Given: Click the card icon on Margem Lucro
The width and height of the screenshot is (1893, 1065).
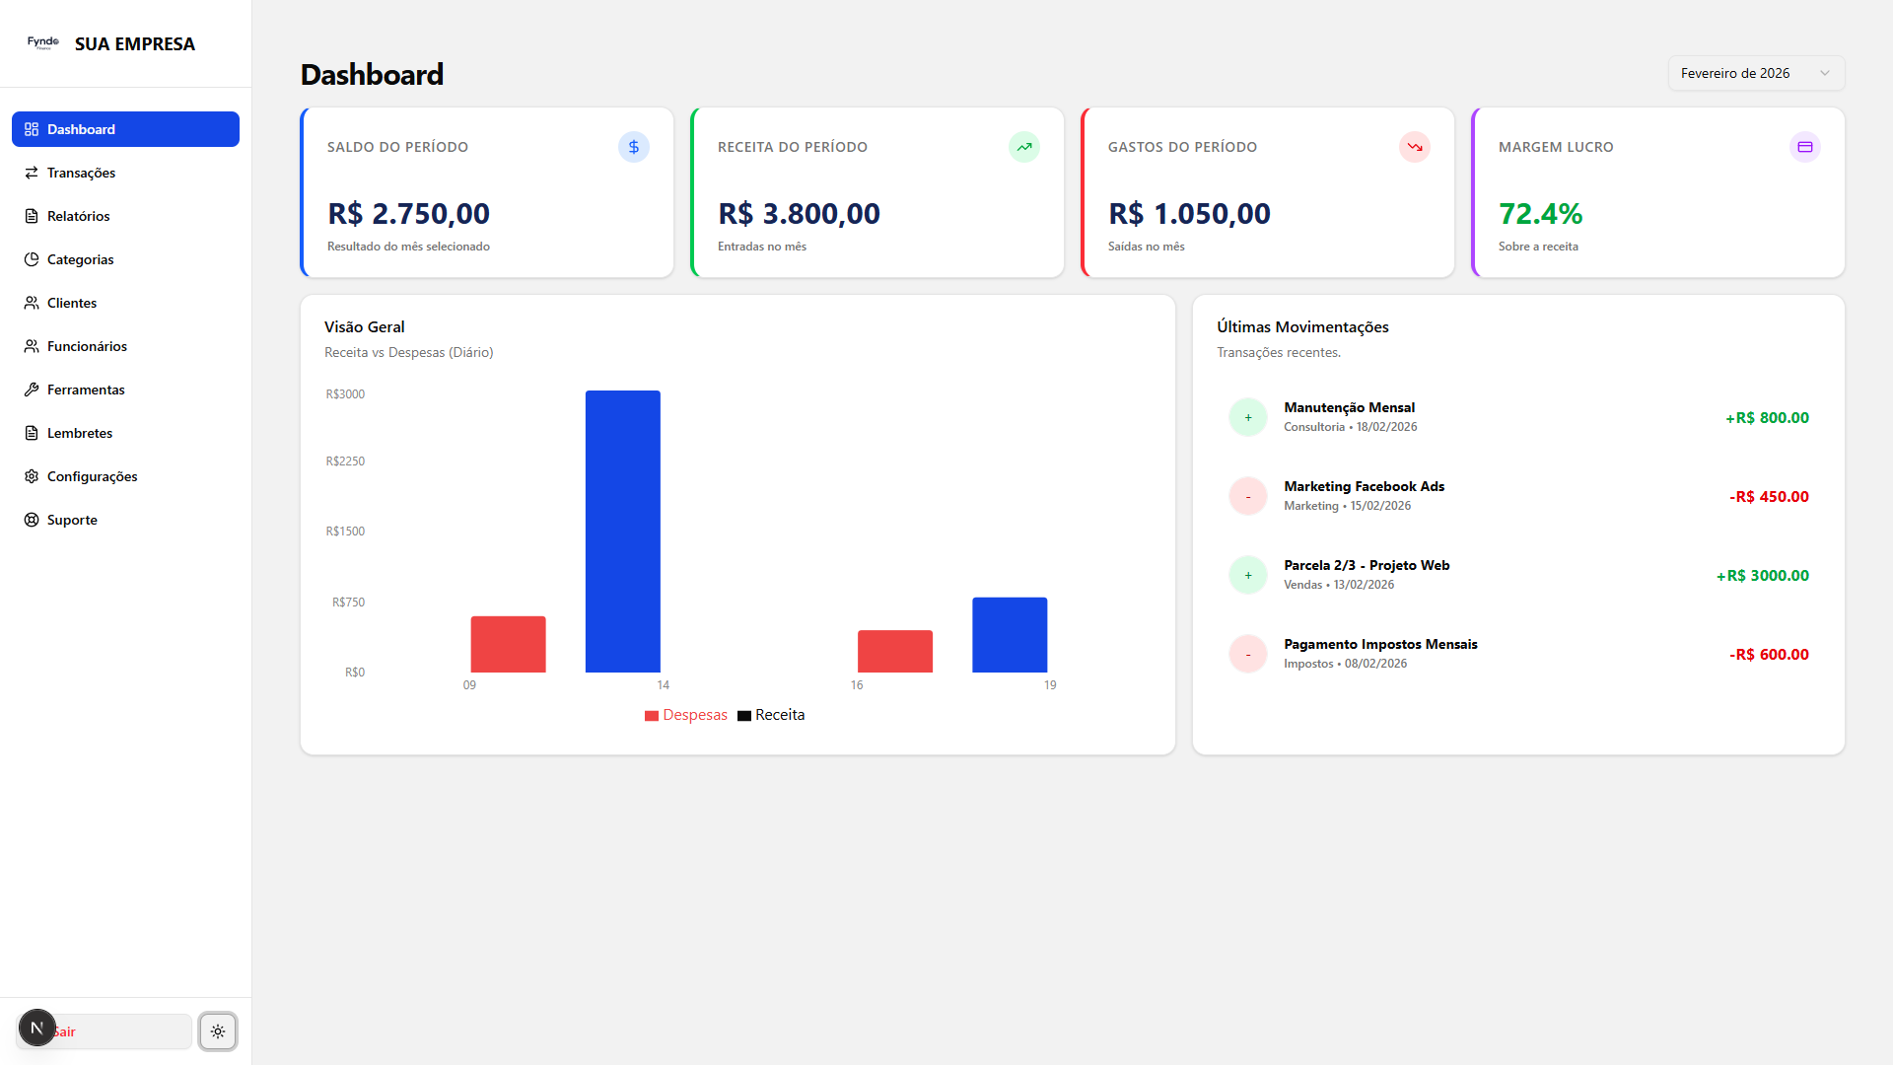Looking at the screenshot, I should pos(1805,147).
